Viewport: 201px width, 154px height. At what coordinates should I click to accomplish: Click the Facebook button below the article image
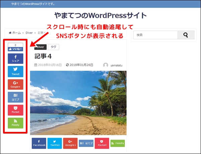[39, 143]
